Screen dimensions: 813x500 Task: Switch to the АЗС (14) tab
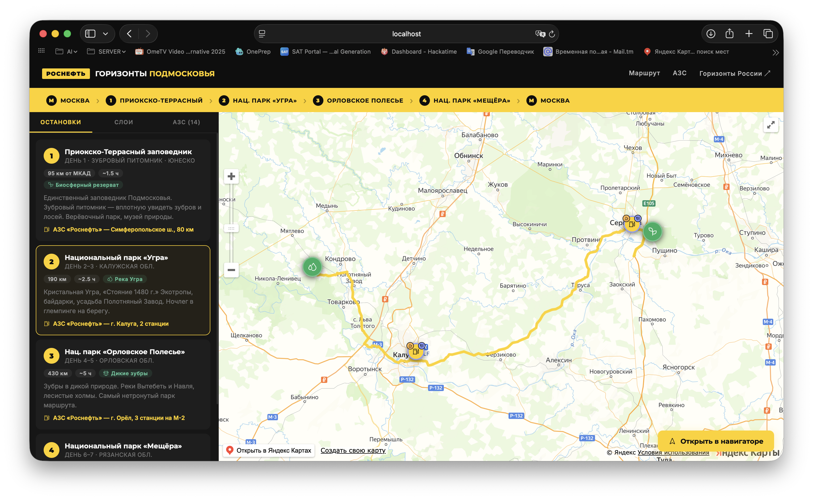coord(186,122)
